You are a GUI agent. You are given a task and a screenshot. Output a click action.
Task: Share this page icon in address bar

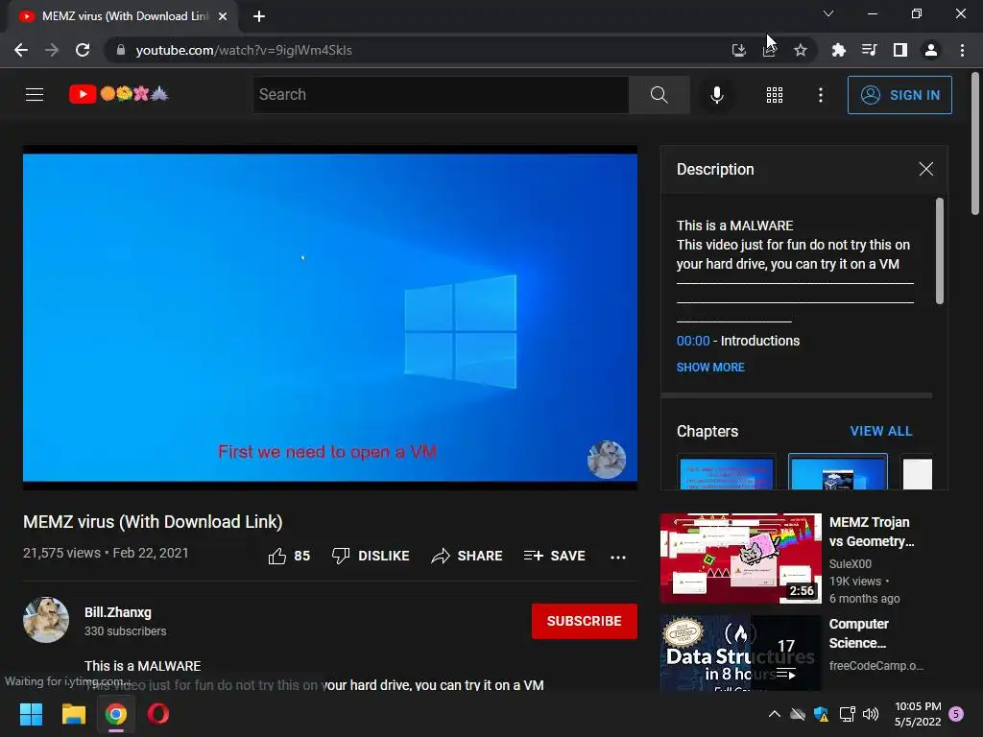769,50
